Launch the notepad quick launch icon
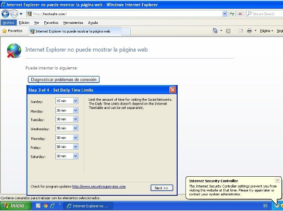 coord(38,206)
